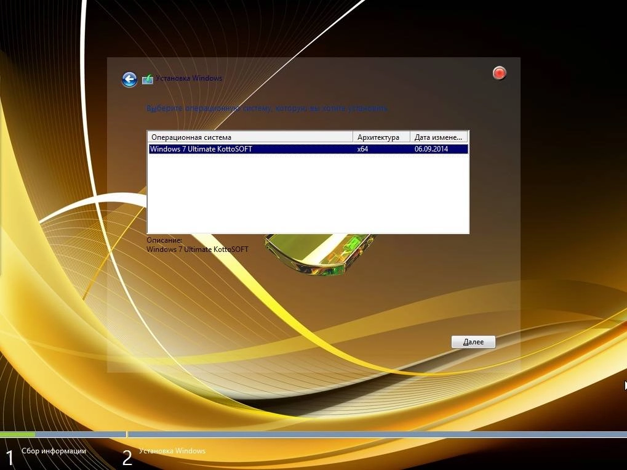Click step 1 Сбор информации label

tap(54, 451)
